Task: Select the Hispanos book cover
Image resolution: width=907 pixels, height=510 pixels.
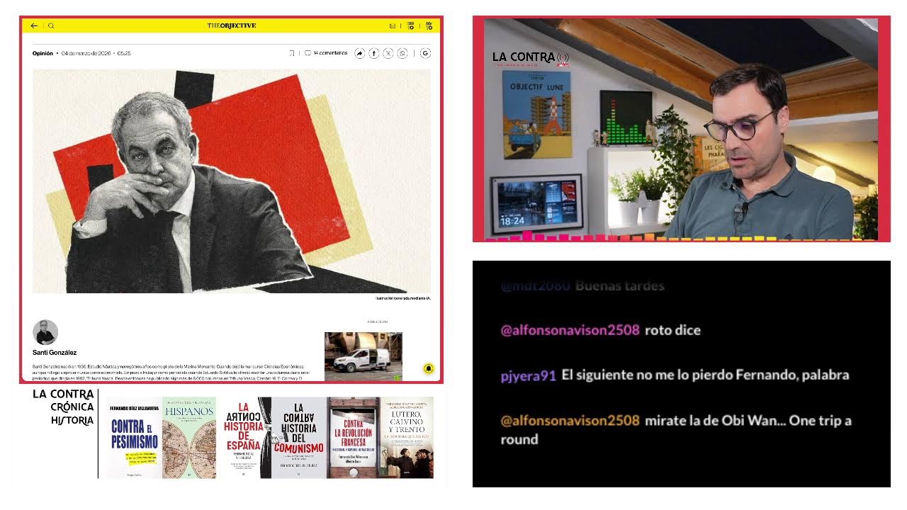Action: pos(188,438)
